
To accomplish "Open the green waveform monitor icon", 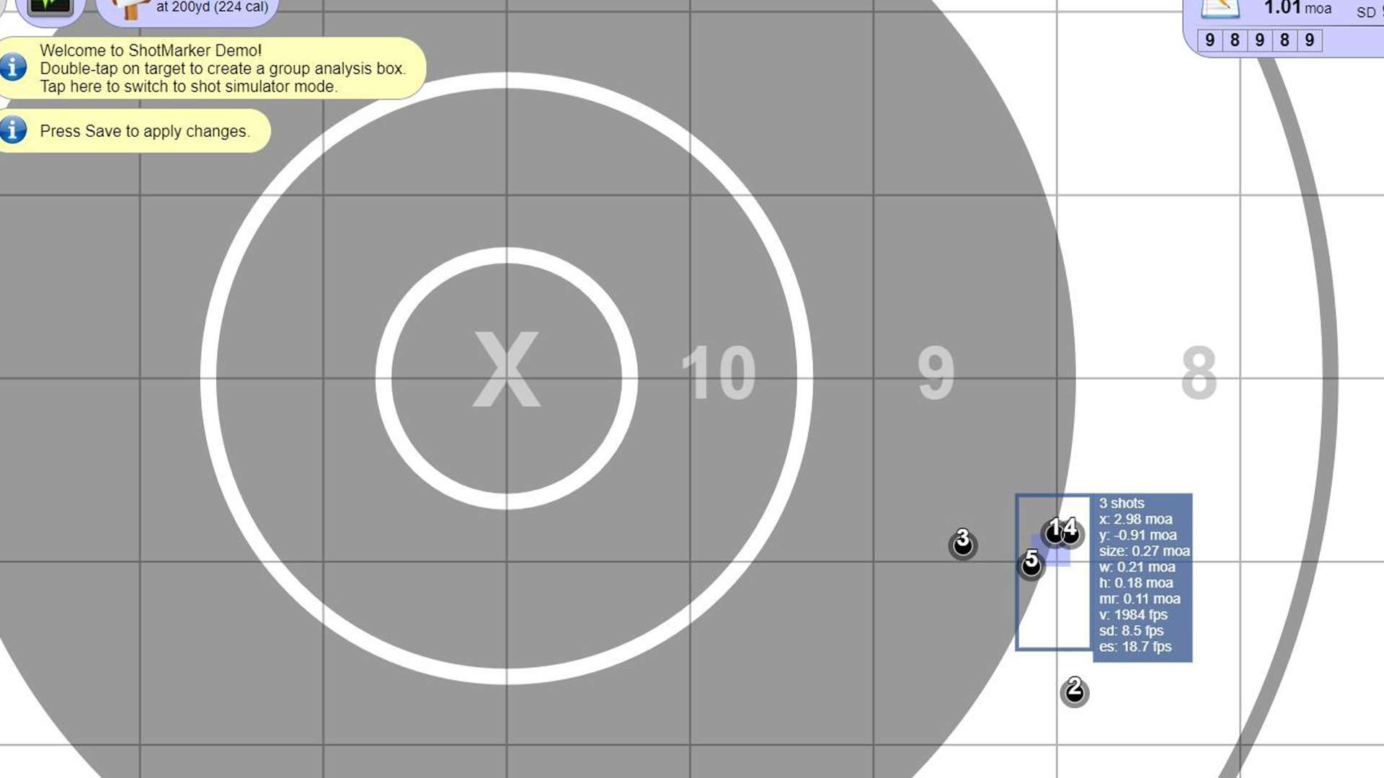I will coord(50,7).
